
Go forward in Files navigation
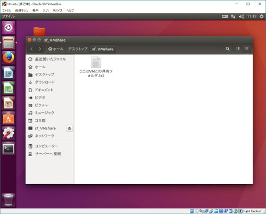point(40,49)
